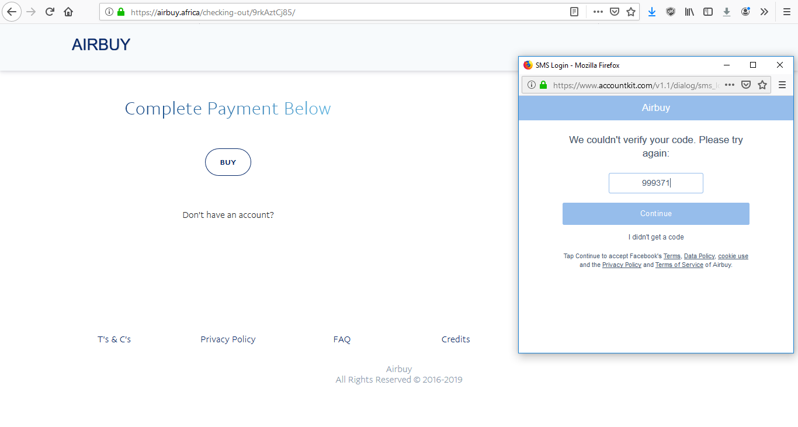This screenshot has height=427, width=798.
Task: Open the popup window's hamburger menu
Action: click(x=782, y=85)
